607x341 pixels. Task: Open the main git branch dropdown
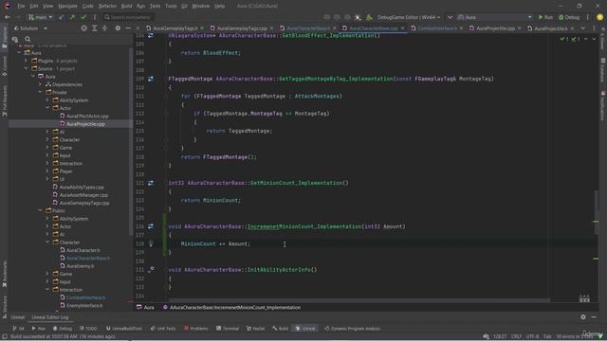click(x=40, y=17)
